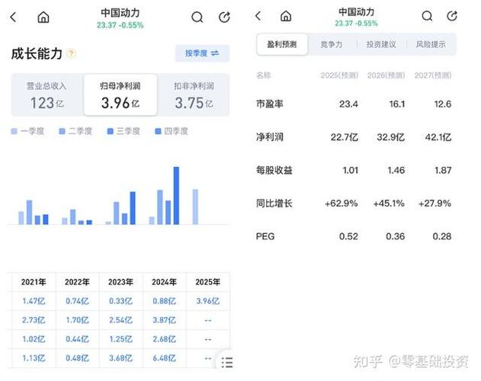Tap the 2027 net profit value 42.1亿

(x=438, y=137)
